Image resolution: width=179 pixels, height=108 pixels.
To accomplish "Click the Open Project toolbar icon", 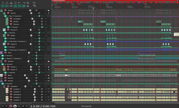I will coord(7,3).
